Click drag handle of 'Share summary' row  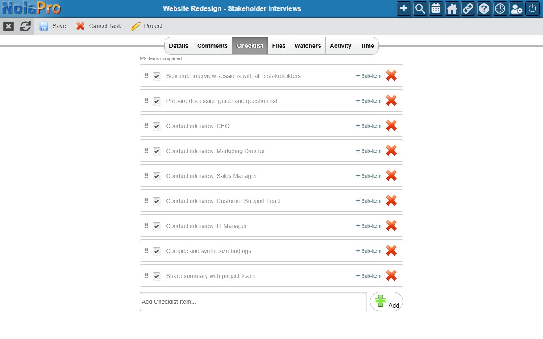[146, 275]
